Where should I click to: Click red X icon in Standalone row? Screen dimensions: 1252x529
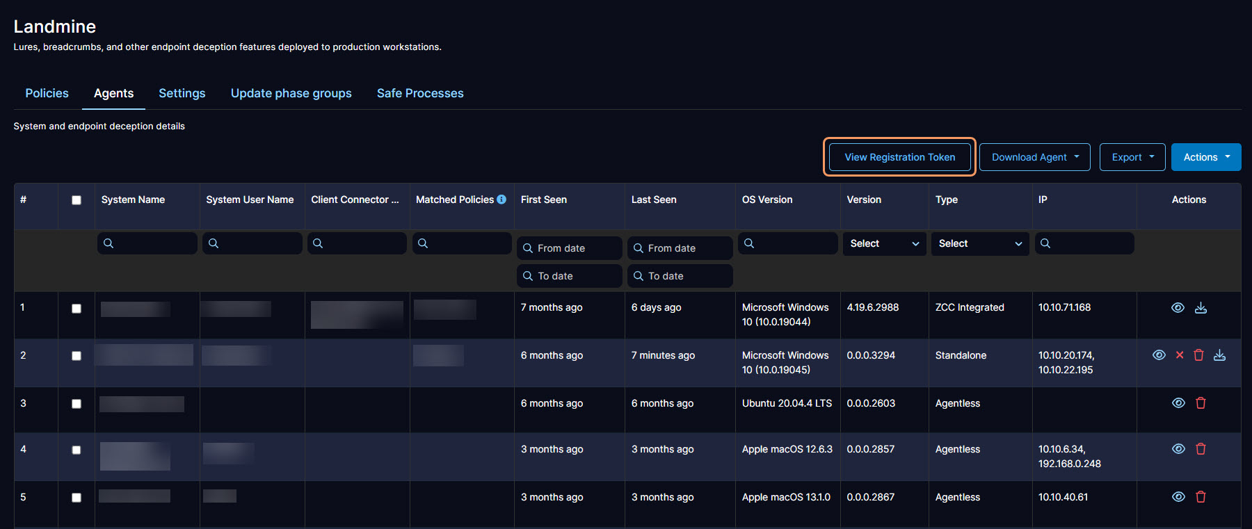tap(1180, 355)
